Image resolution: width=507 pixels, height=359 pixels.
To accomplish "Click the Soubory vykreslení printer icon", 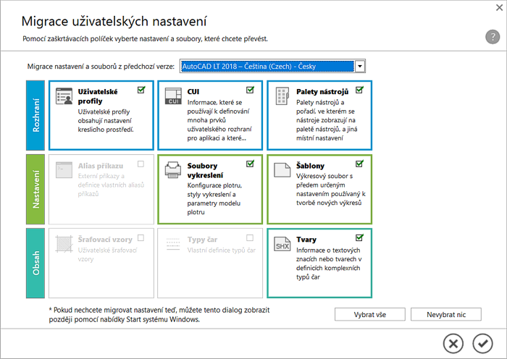I will (x=172, y=170).
